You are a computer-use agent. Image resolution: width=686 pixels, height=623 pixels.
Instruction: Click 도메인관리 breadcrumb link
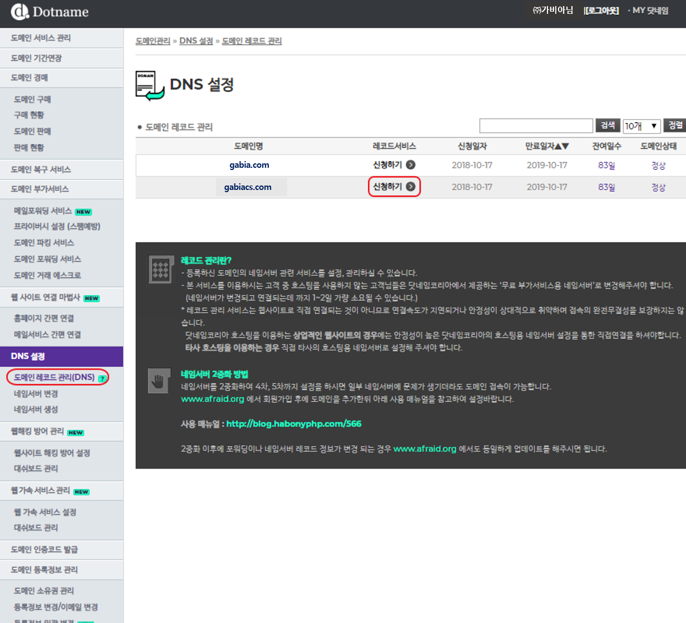point(153,41)
